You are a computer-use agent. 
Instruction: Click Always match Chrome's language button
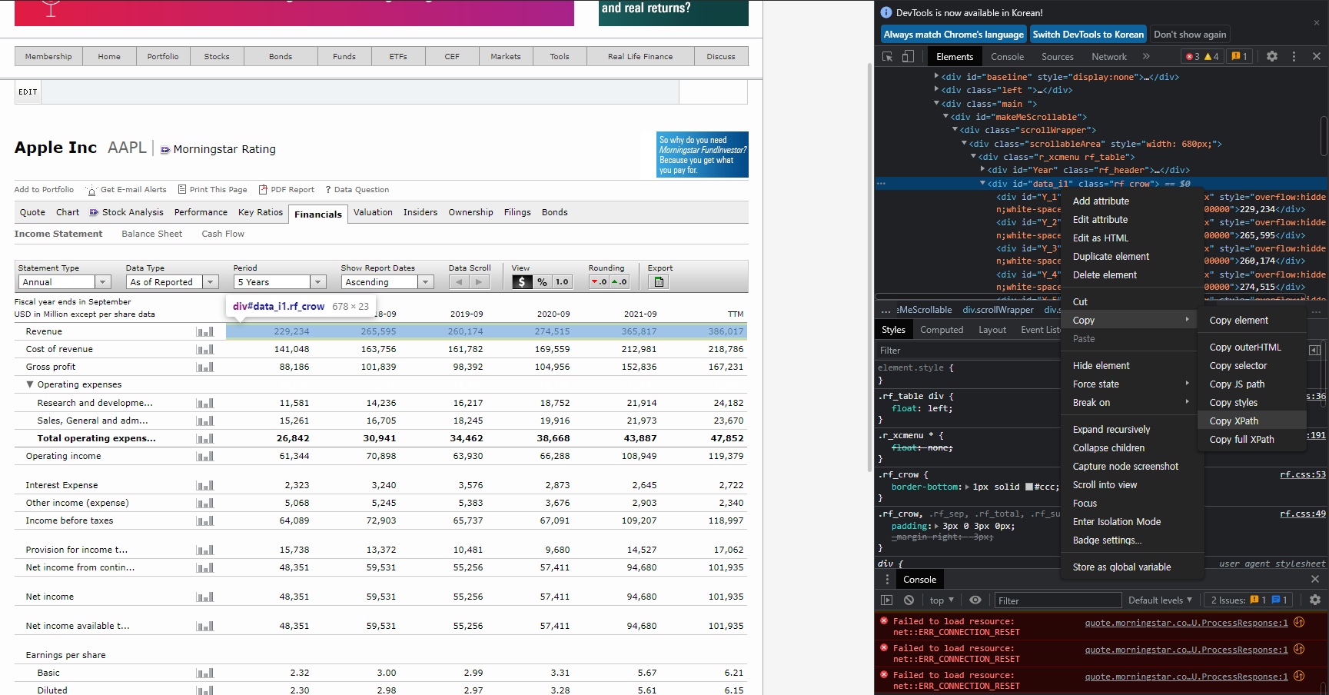954,35
